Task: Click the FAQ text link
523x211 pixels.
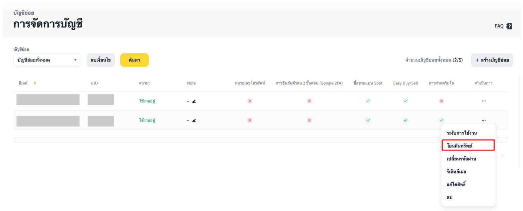Action: (x=499, y=26)
